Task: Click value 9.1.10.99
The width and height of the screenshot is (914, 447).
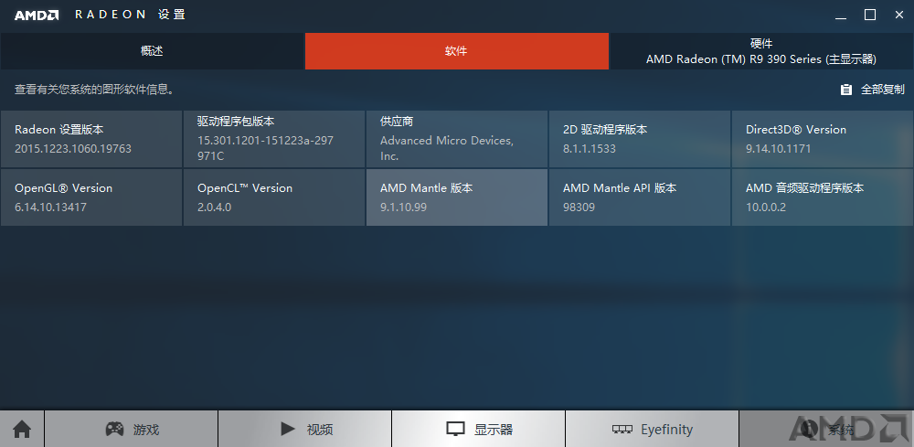Action: point(403,207)
